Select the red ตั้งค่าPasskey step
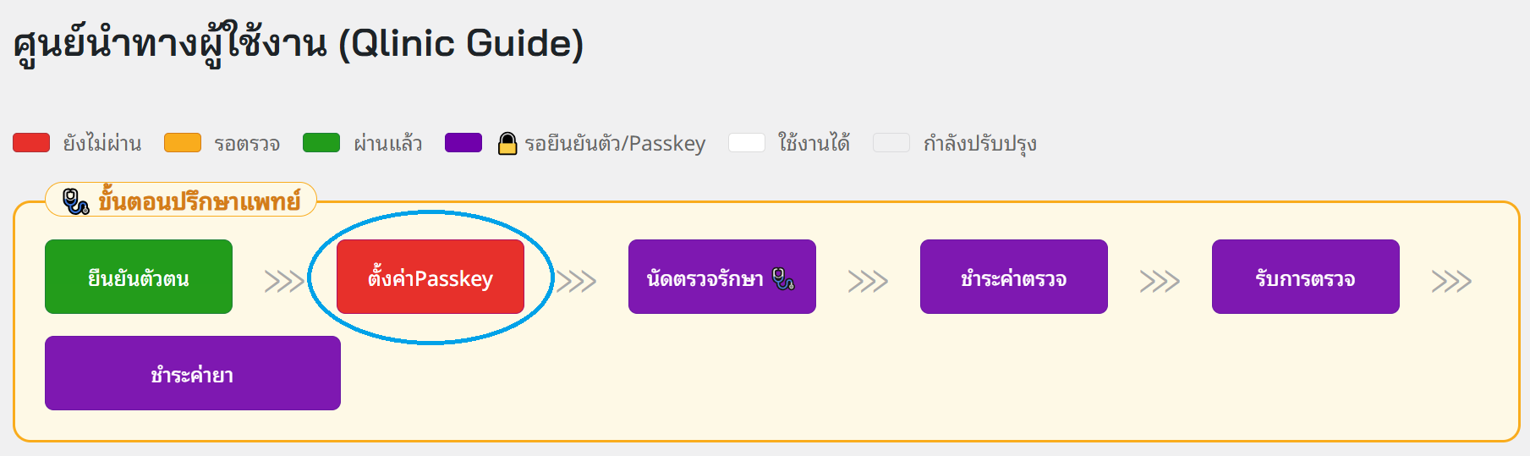The height and width of the screenshot is (456, 1530). [x=430, y=277]
